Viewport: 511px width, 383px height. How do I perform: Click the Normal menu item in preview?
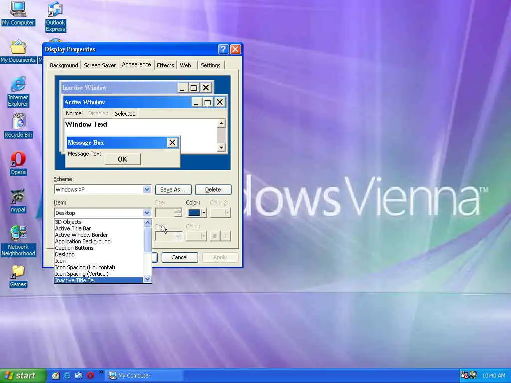point(74,113)
